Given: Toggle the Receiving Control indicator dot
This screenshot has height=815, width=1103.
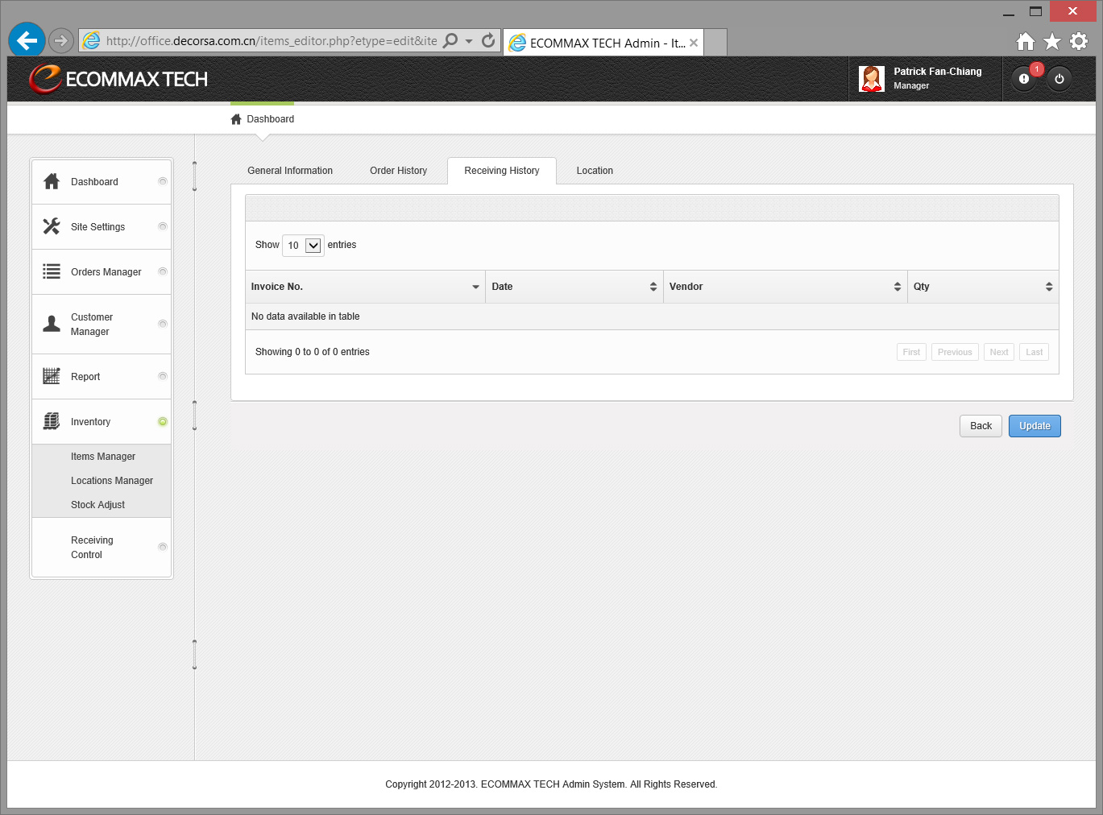Looking at the screenshot, I should (x=163, y=547).
